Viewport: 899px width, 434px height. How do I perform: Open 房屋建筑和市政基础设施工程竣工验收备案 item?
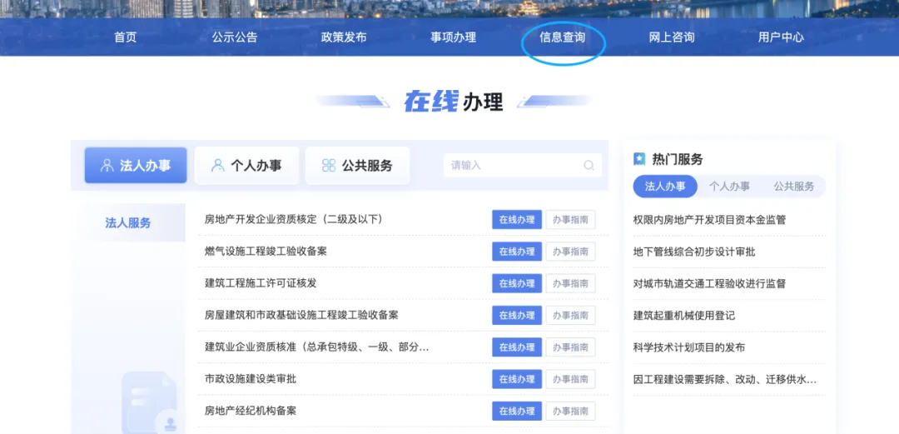coord(301,315)
